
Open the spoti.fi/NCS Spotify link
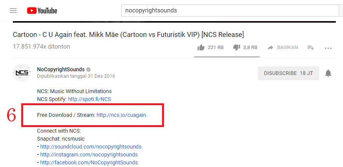coord(89,99)
